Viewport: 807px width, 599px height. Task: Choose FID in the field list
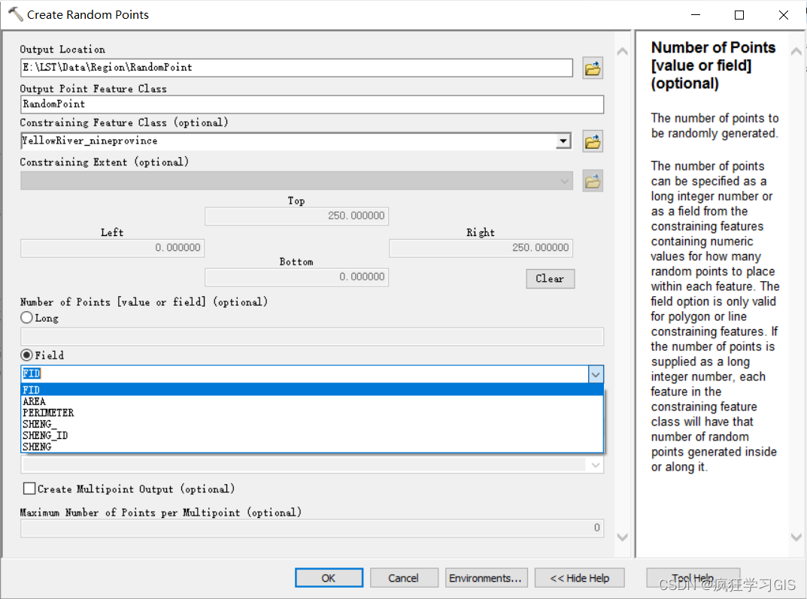[312, 390]
